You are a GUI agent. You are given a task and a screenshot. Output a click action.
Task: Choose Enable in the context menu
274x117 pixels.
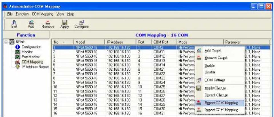point(220,66)
